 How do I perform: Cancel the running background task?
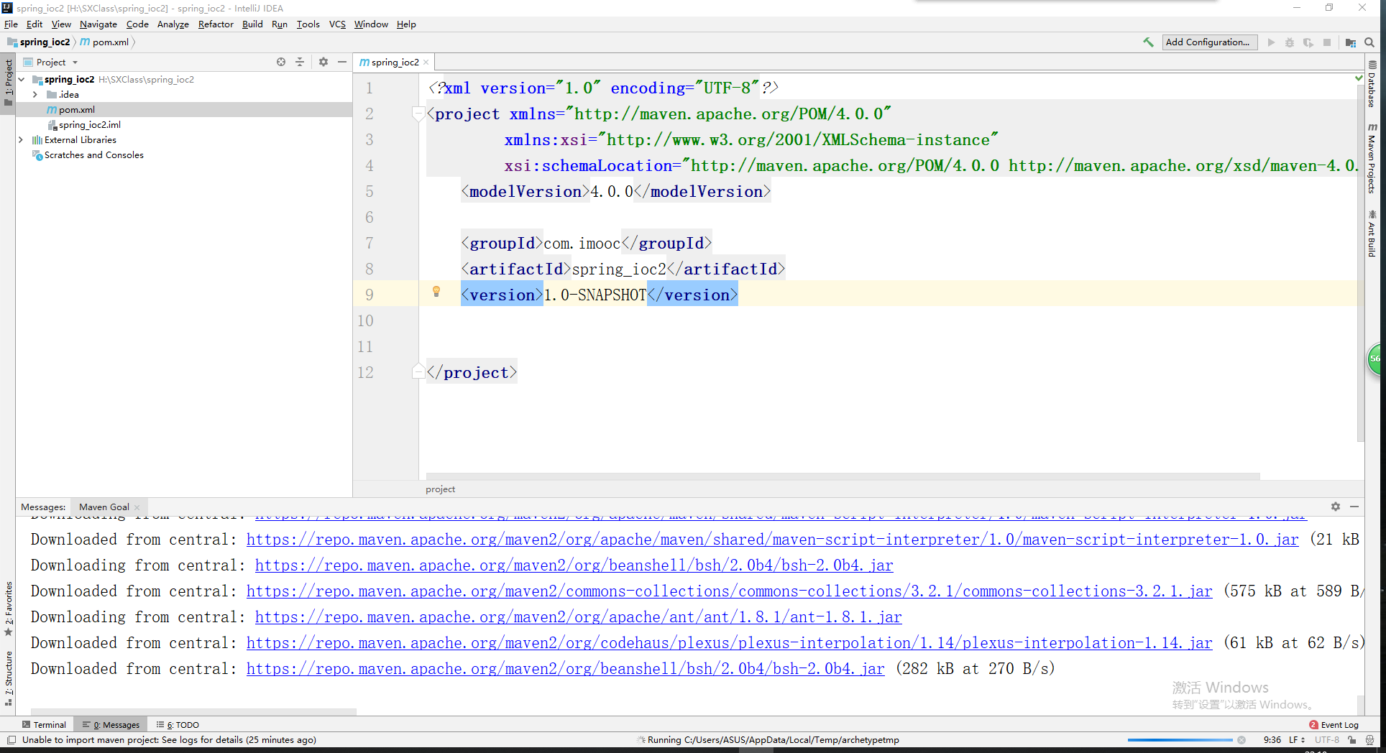(1241, 740)
